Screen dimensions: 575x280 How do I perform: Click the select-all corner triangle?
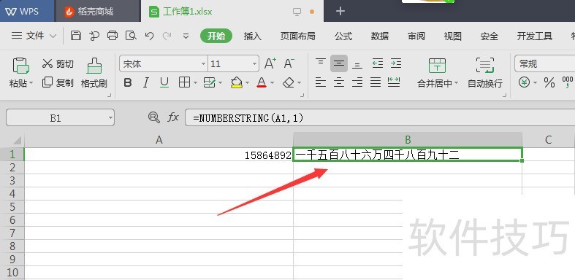point(17,140)
